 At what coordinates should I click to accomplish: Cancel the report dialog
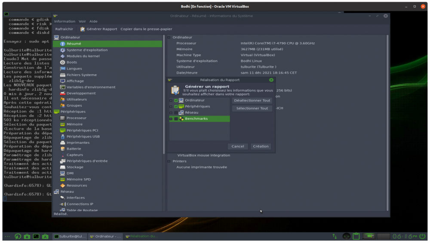tap(238, 146)
